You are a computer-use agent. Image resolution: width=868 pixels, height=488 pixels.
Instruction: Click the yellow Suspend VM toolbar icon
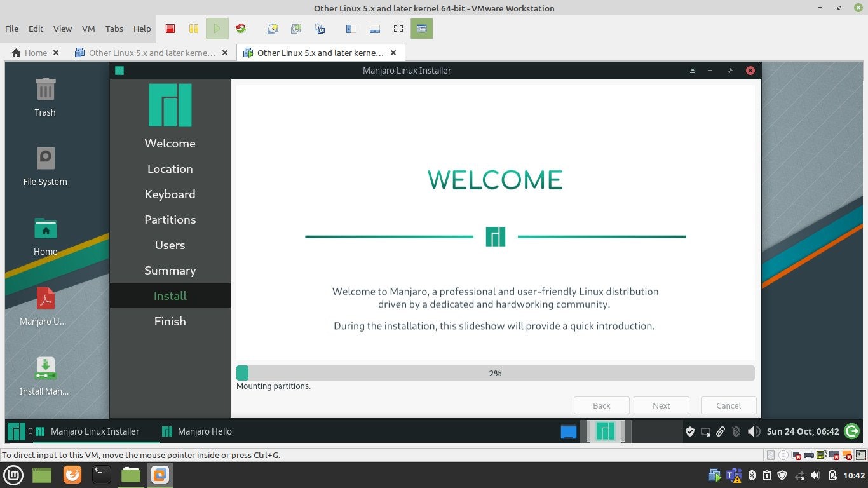194,29
